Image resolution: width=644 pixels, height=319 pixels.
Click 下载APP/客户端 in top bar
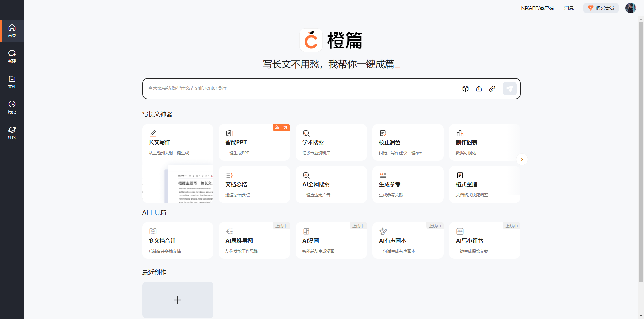(x=536, y=8)
